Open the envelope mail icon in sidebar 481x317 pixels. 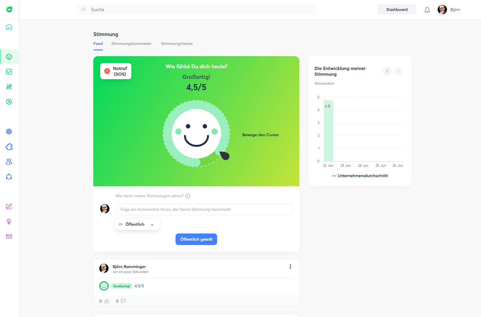[x=9, y=236]
